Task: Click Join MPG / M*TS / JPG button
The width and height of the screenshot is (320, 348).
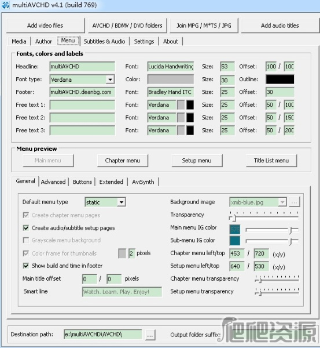Action: 204,26
